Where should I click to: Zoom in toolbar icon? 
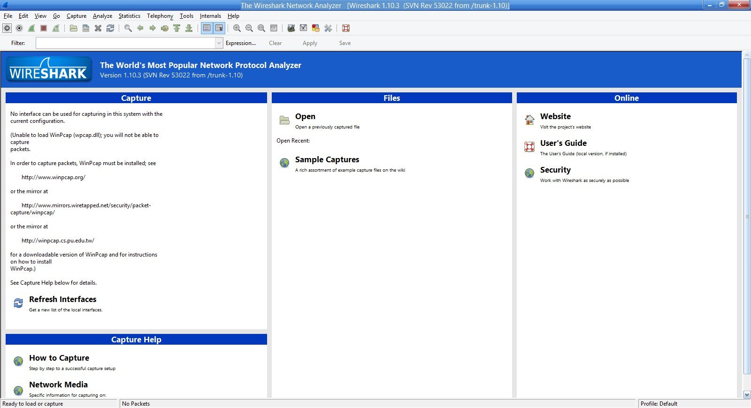point(237,28)
